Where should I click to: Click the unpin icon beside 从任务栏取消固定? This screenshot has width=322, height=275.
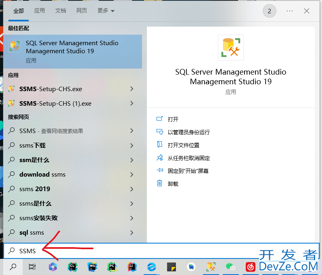pos(159,158)
